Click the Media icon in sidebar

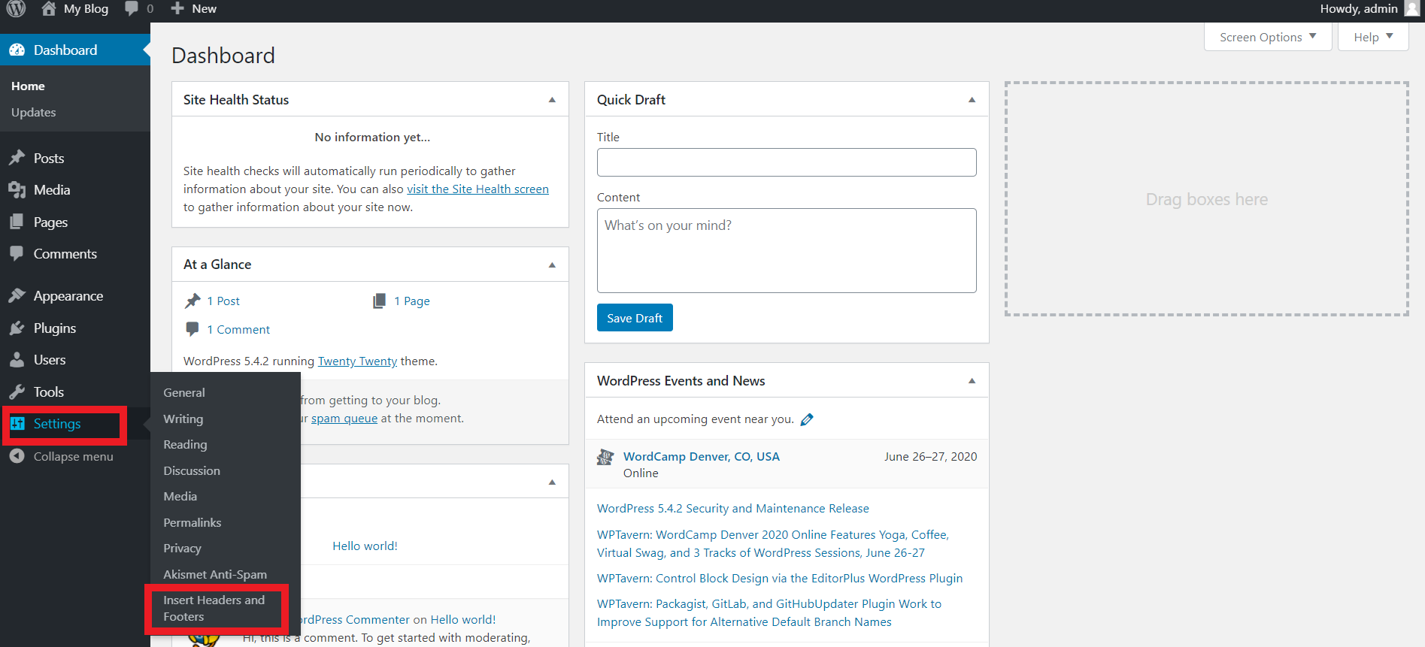click(x=17, y=190)
